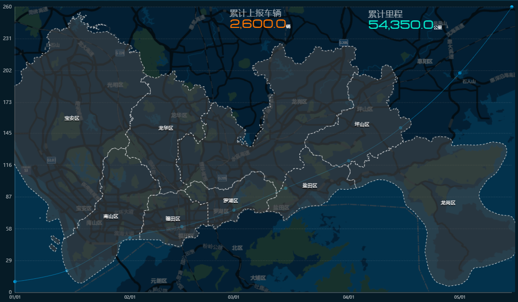The width and height of the screenshot is (518, 302).
Task: Select the white 南山区 district label
Action: pos(111,216)
